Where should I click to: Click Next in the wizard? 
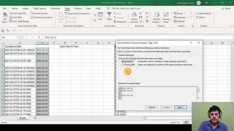180,107
